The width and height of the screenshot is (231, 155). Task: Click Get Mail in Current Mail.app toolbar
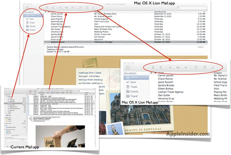click(63, 91)
